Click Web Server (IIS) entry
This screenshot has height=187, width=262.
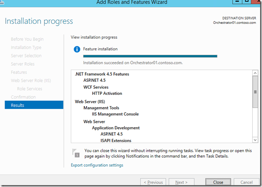[x=90, y=101]
